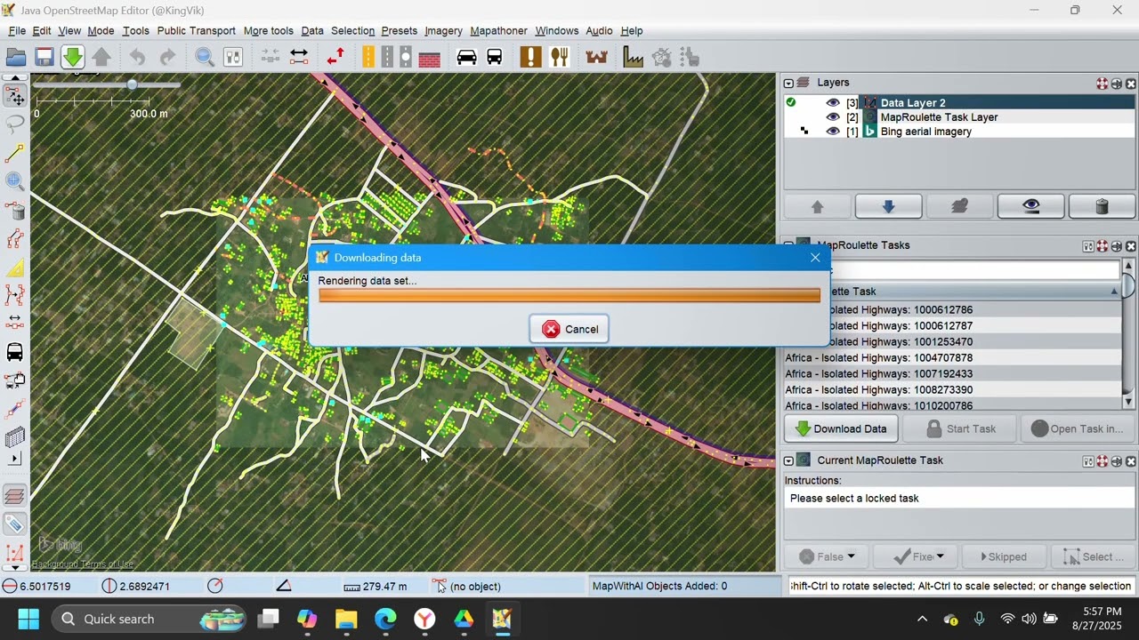
Task: Click the green active-layer checkmark for Data Layer 2
Action: point(790,103)
